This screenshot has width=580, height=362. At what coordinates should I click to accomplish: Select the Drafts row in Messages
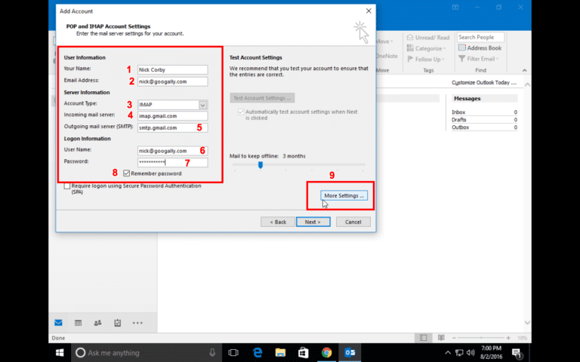click(484, 120)
